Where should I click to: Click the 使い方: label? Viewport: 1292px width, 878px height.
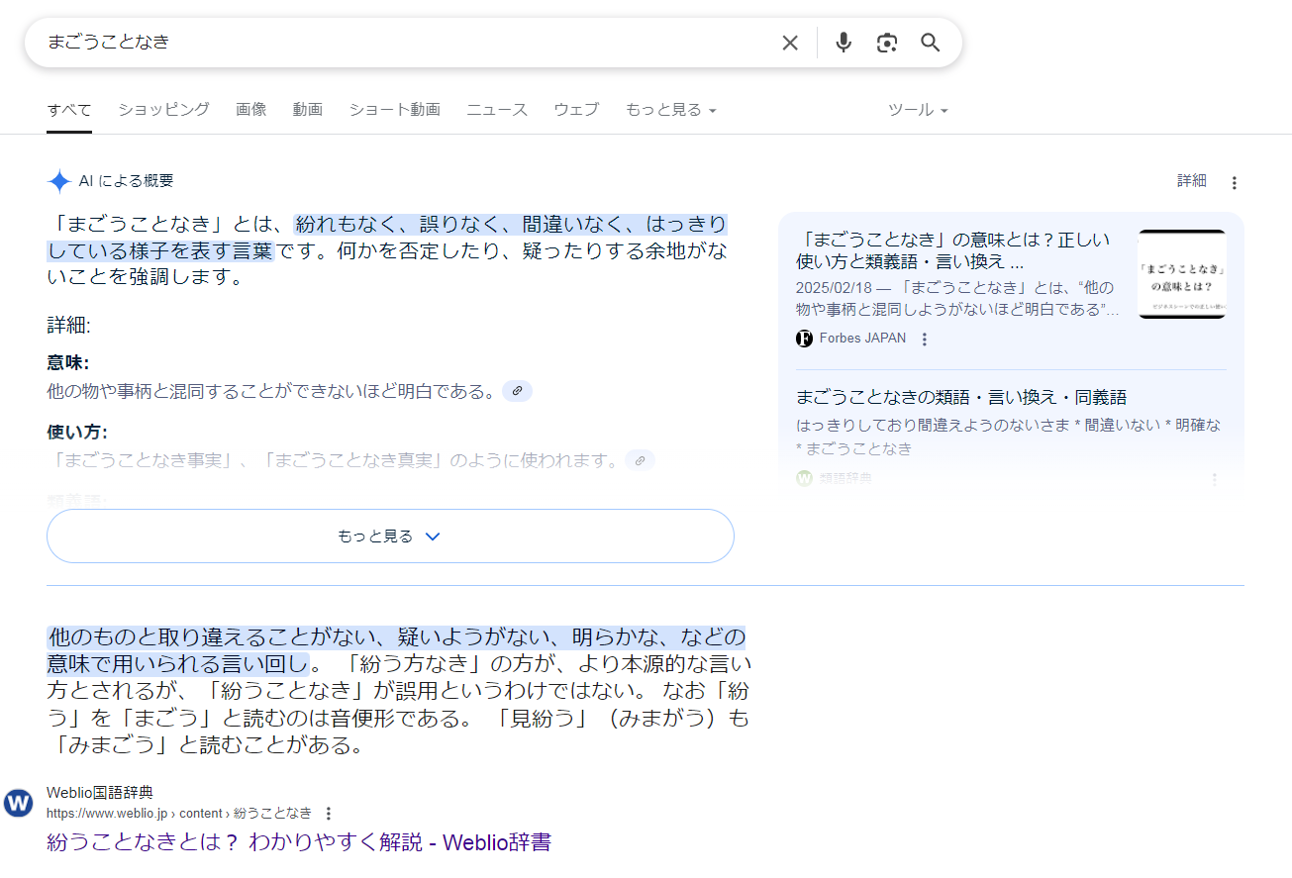click(x=77, y=432)
